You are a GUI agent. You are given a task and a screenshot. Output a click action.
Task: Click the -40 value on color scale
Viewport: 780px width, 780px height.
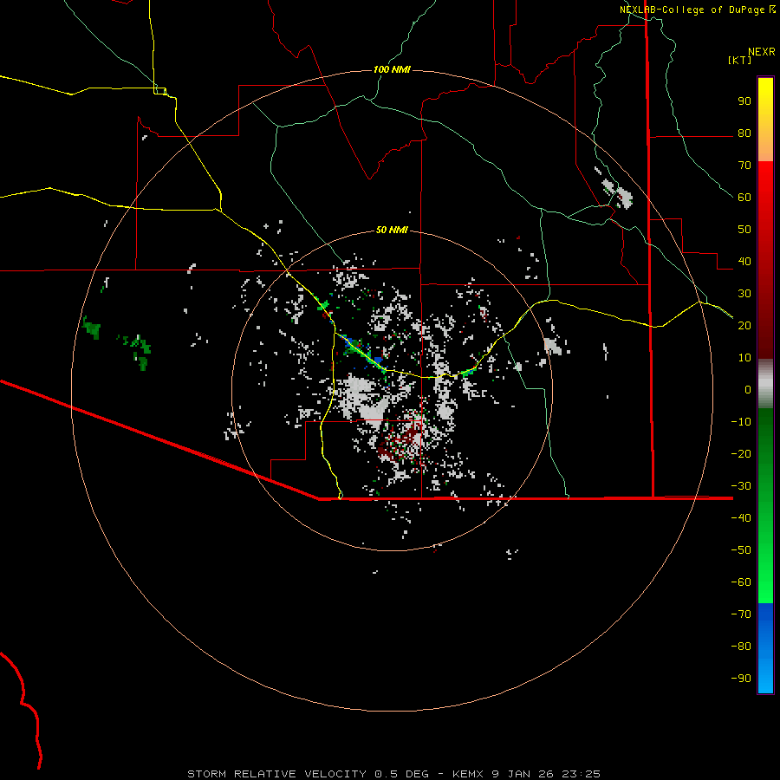(x=741, y=518)
